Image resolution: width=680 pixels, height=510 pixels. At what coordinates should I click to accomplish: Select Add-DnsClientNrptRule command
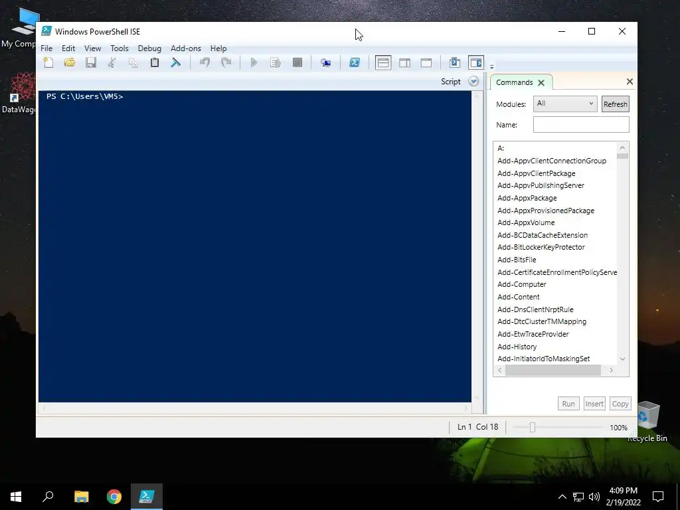pos(535,309)
